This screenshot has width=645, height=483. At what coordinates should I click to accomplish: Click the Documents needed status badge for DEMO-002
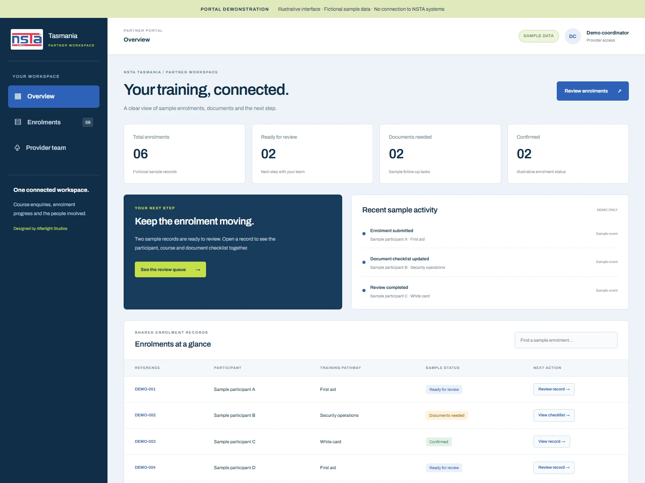[x=447, y=415]
